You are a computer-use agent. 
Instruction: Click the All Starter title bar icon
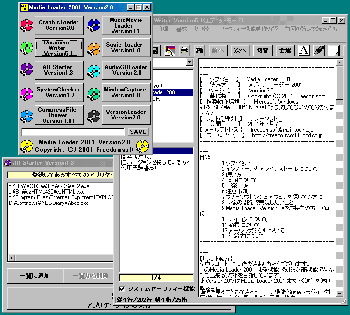pos(8,163)
